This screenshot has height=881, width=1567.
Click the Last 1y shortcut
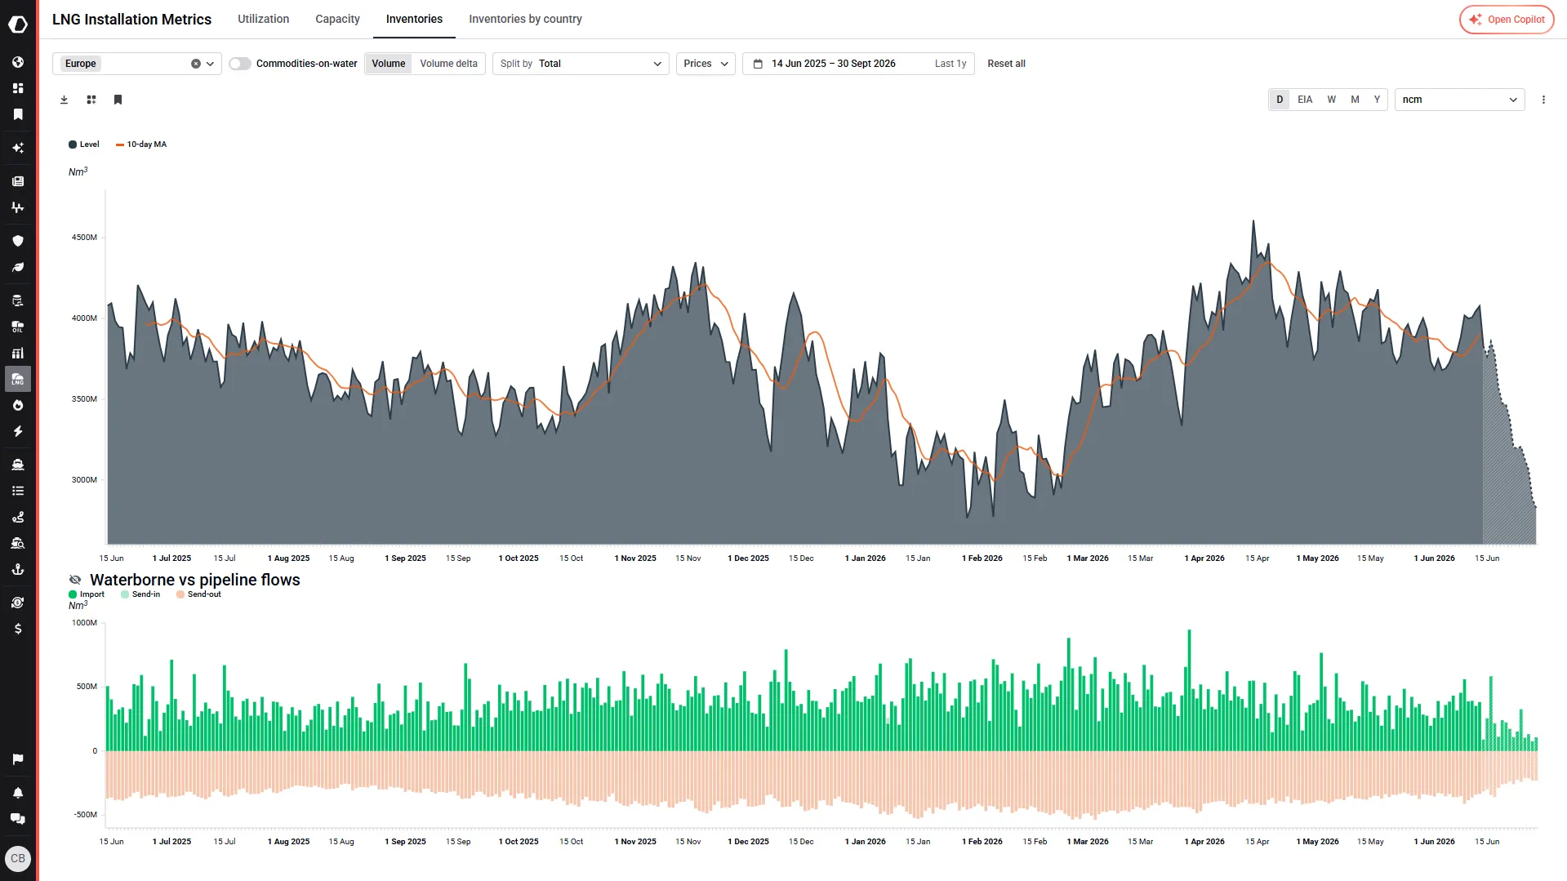pyautogui.click(x=950, y=64)
